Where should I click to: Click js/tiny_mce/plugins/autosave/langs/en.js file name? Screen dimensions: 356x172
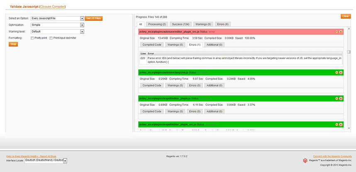point(164,72)
